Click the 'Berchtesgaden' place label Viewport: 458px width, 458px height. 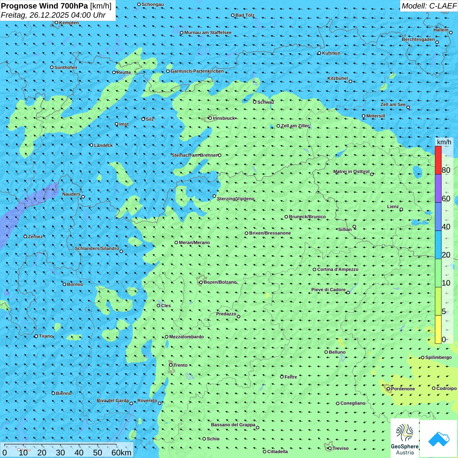[x=418, y=39]
